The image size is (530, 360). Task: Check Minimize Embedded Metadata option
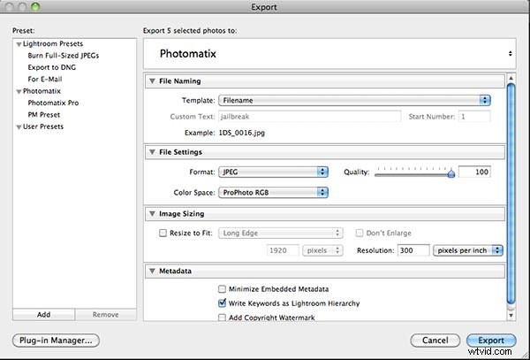tap(222, 289)
